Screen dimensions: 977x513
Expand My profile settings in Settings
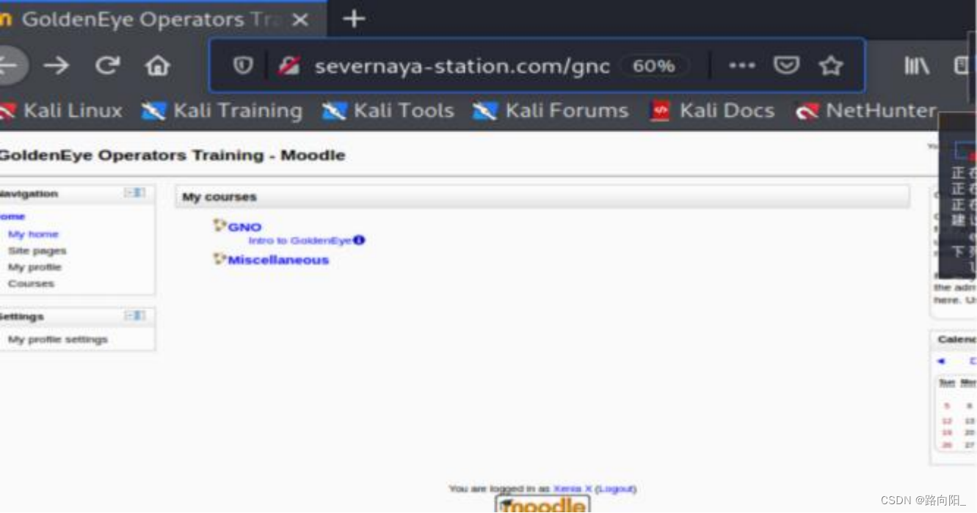click(57, 339)
